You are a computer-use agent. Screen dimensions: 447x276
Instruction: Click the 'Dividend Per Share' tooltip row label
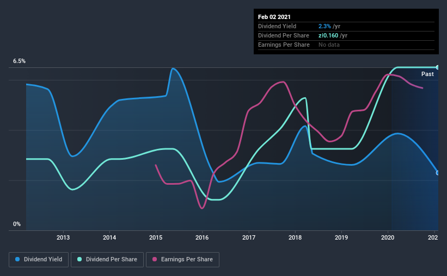tap(283, 35)
